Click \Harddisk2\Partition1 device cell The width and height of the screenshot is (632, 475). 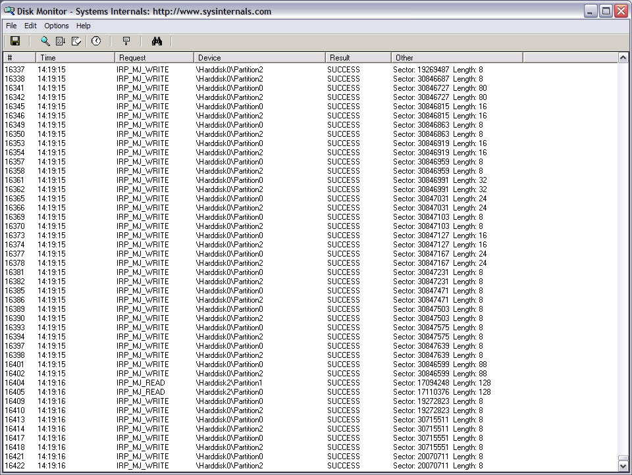click(x=229, y=383)
